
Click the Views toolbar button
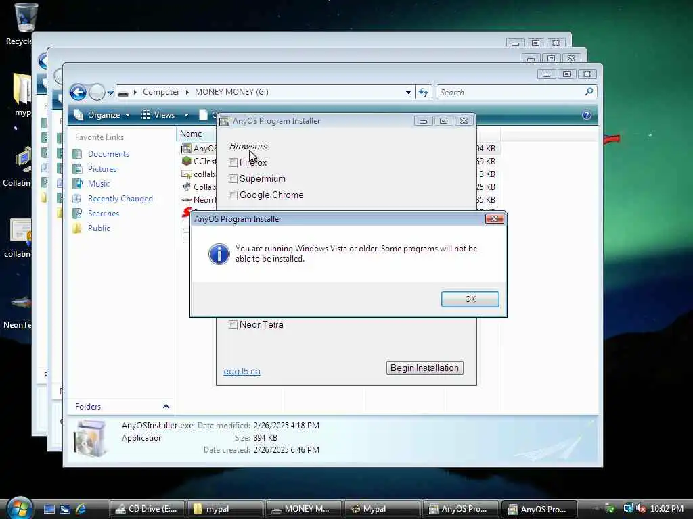tap(158, 115)
